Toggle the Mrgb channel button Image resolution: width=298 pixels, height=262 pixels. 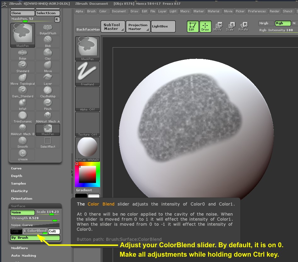(x=266, y=23)
